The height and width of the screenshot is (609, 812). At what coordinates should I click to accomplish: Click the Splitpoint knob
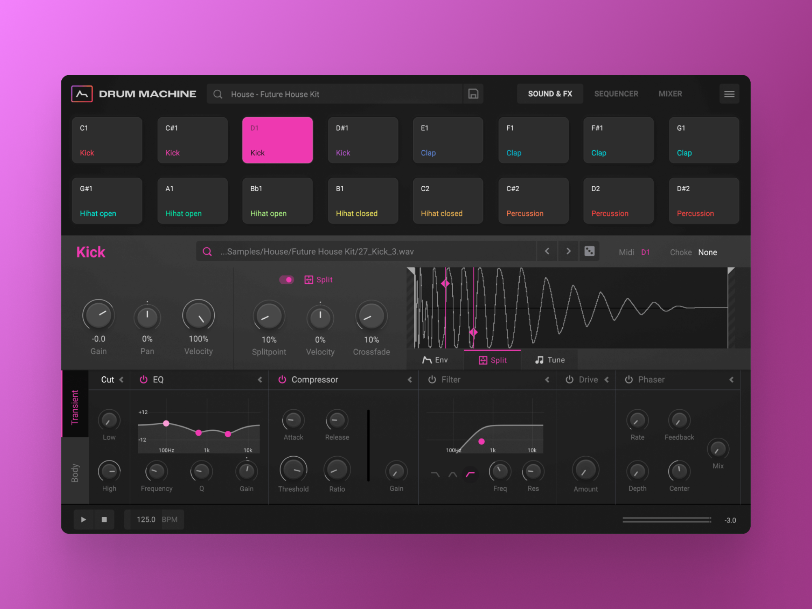click(x=269, y=315)
